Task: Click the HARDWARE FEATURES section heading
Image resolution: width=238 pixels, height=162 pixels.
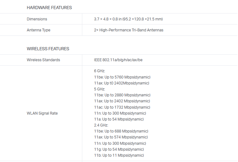Action: [x=49, y=8]
